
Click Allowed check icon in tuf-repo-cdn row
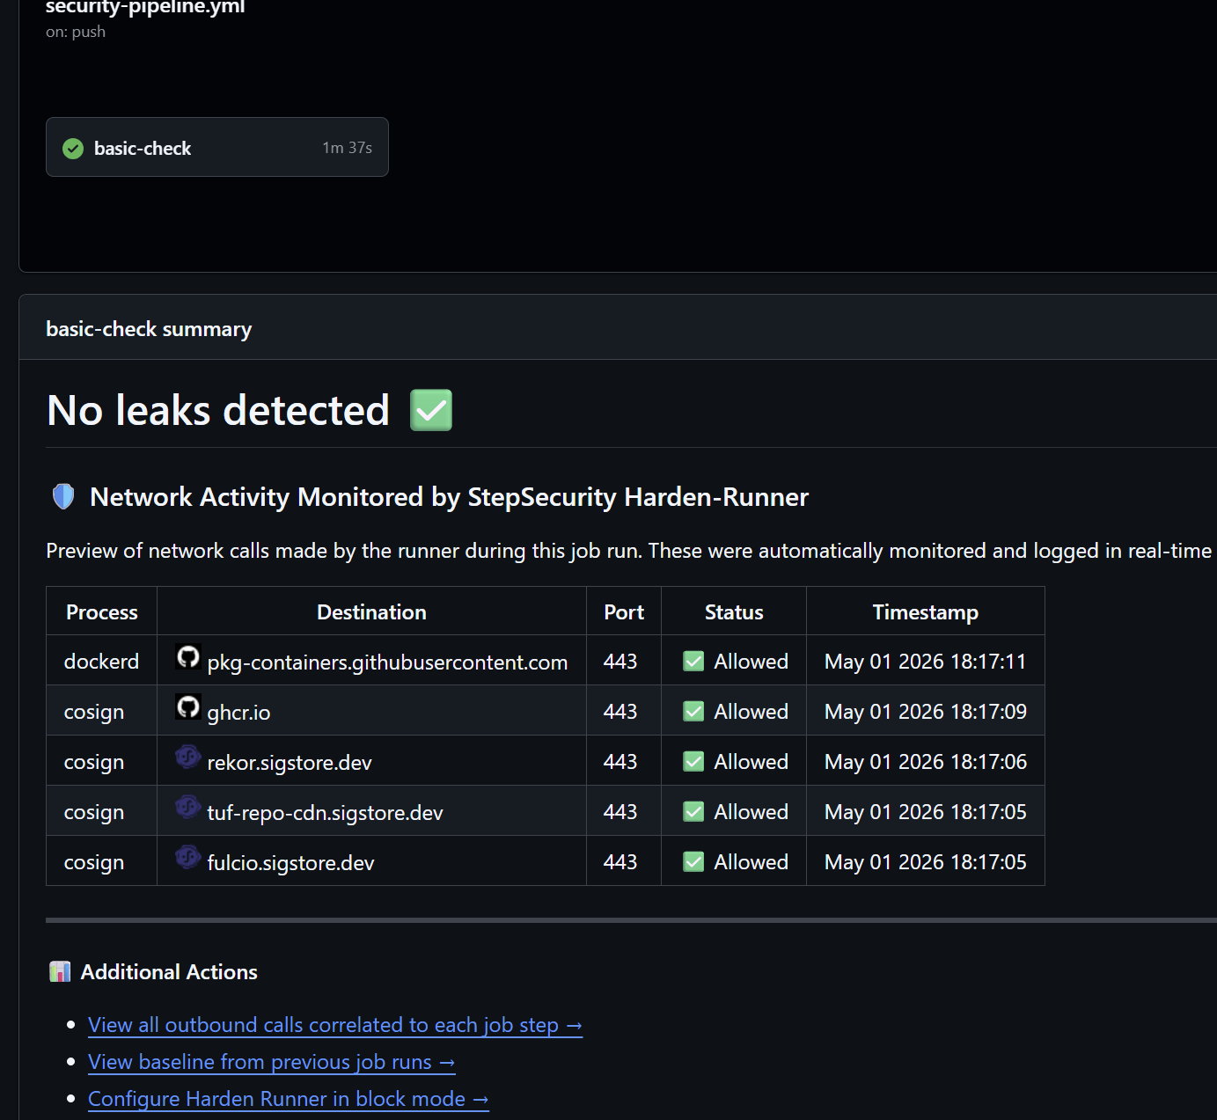(x=693, y=811)
